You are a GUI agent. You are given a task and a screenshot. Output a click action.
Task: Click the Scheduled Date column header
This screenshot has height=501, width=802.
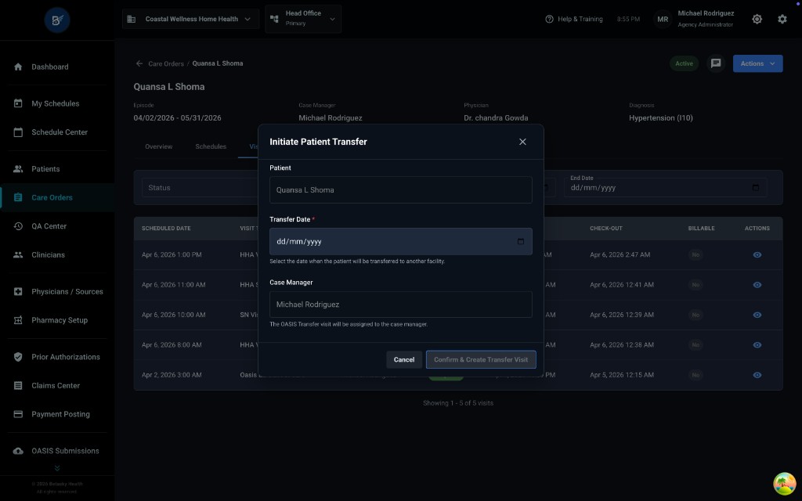(166, 229)
